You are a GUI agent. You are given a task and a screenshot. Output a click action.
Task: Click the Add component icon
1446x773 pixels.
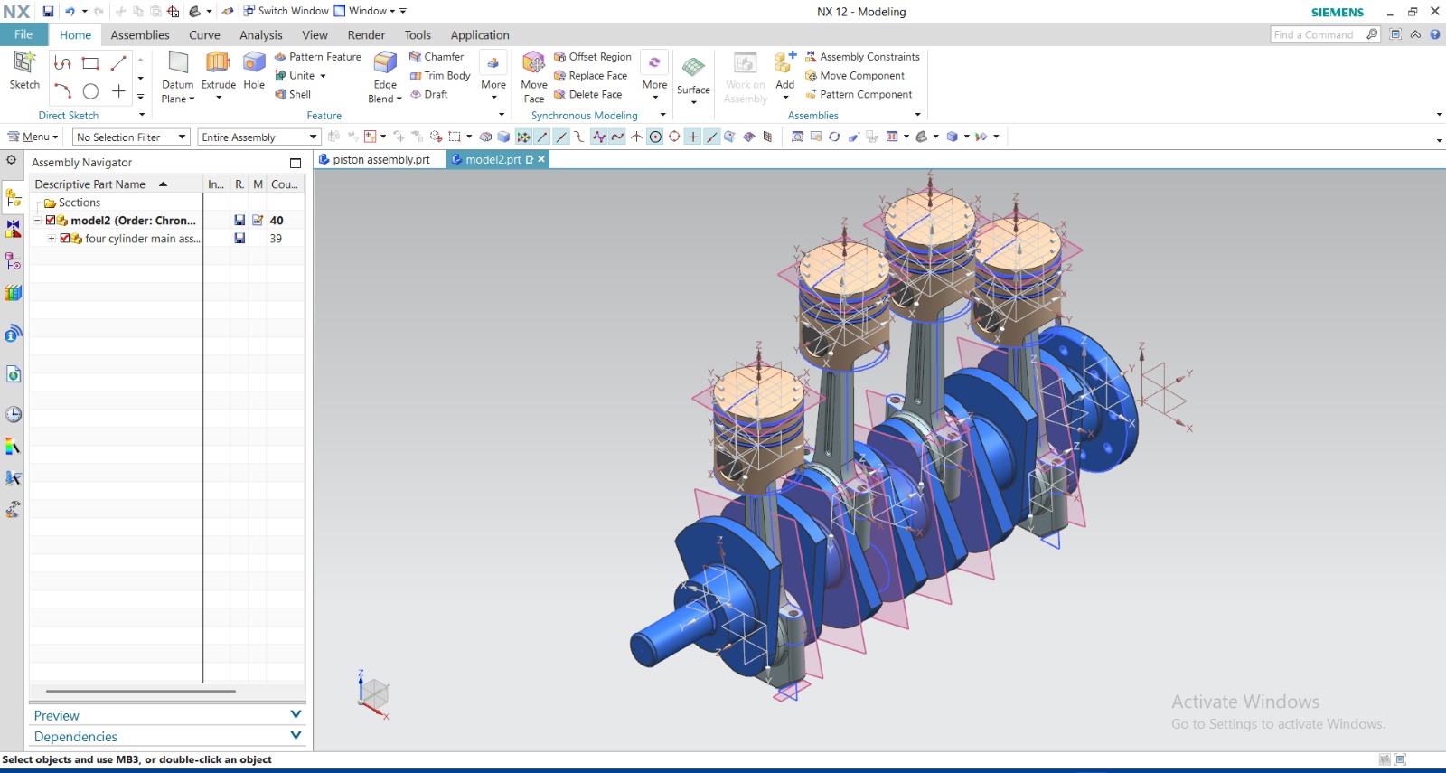click(784, 63)
